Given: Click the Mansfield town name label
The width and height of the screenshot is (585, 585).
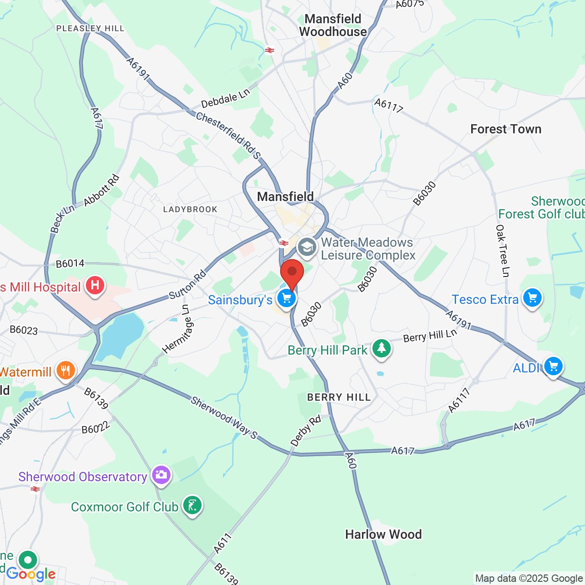Looking at the screenshot, I should (x=285, y=197).
